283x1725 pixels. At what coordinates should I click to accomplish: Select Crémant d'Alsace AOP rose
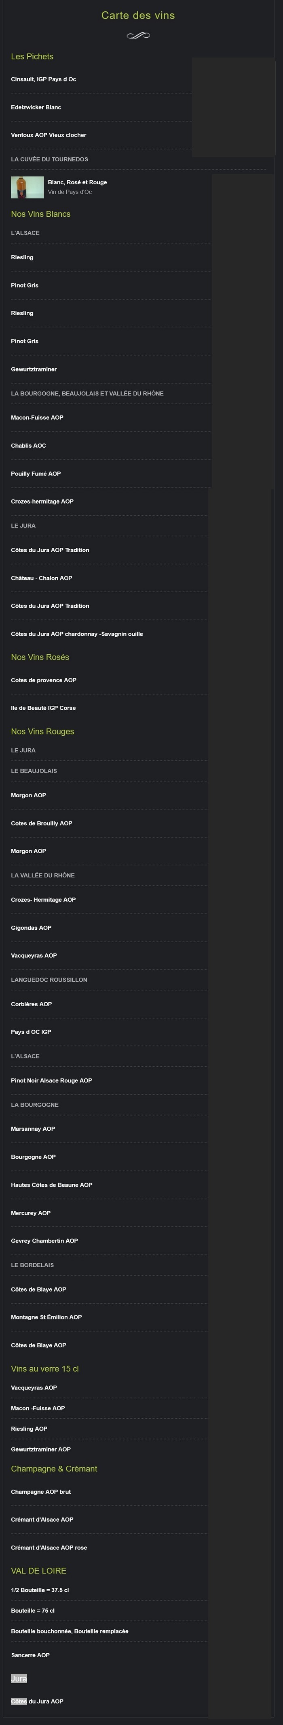(x=49, y=1548)
